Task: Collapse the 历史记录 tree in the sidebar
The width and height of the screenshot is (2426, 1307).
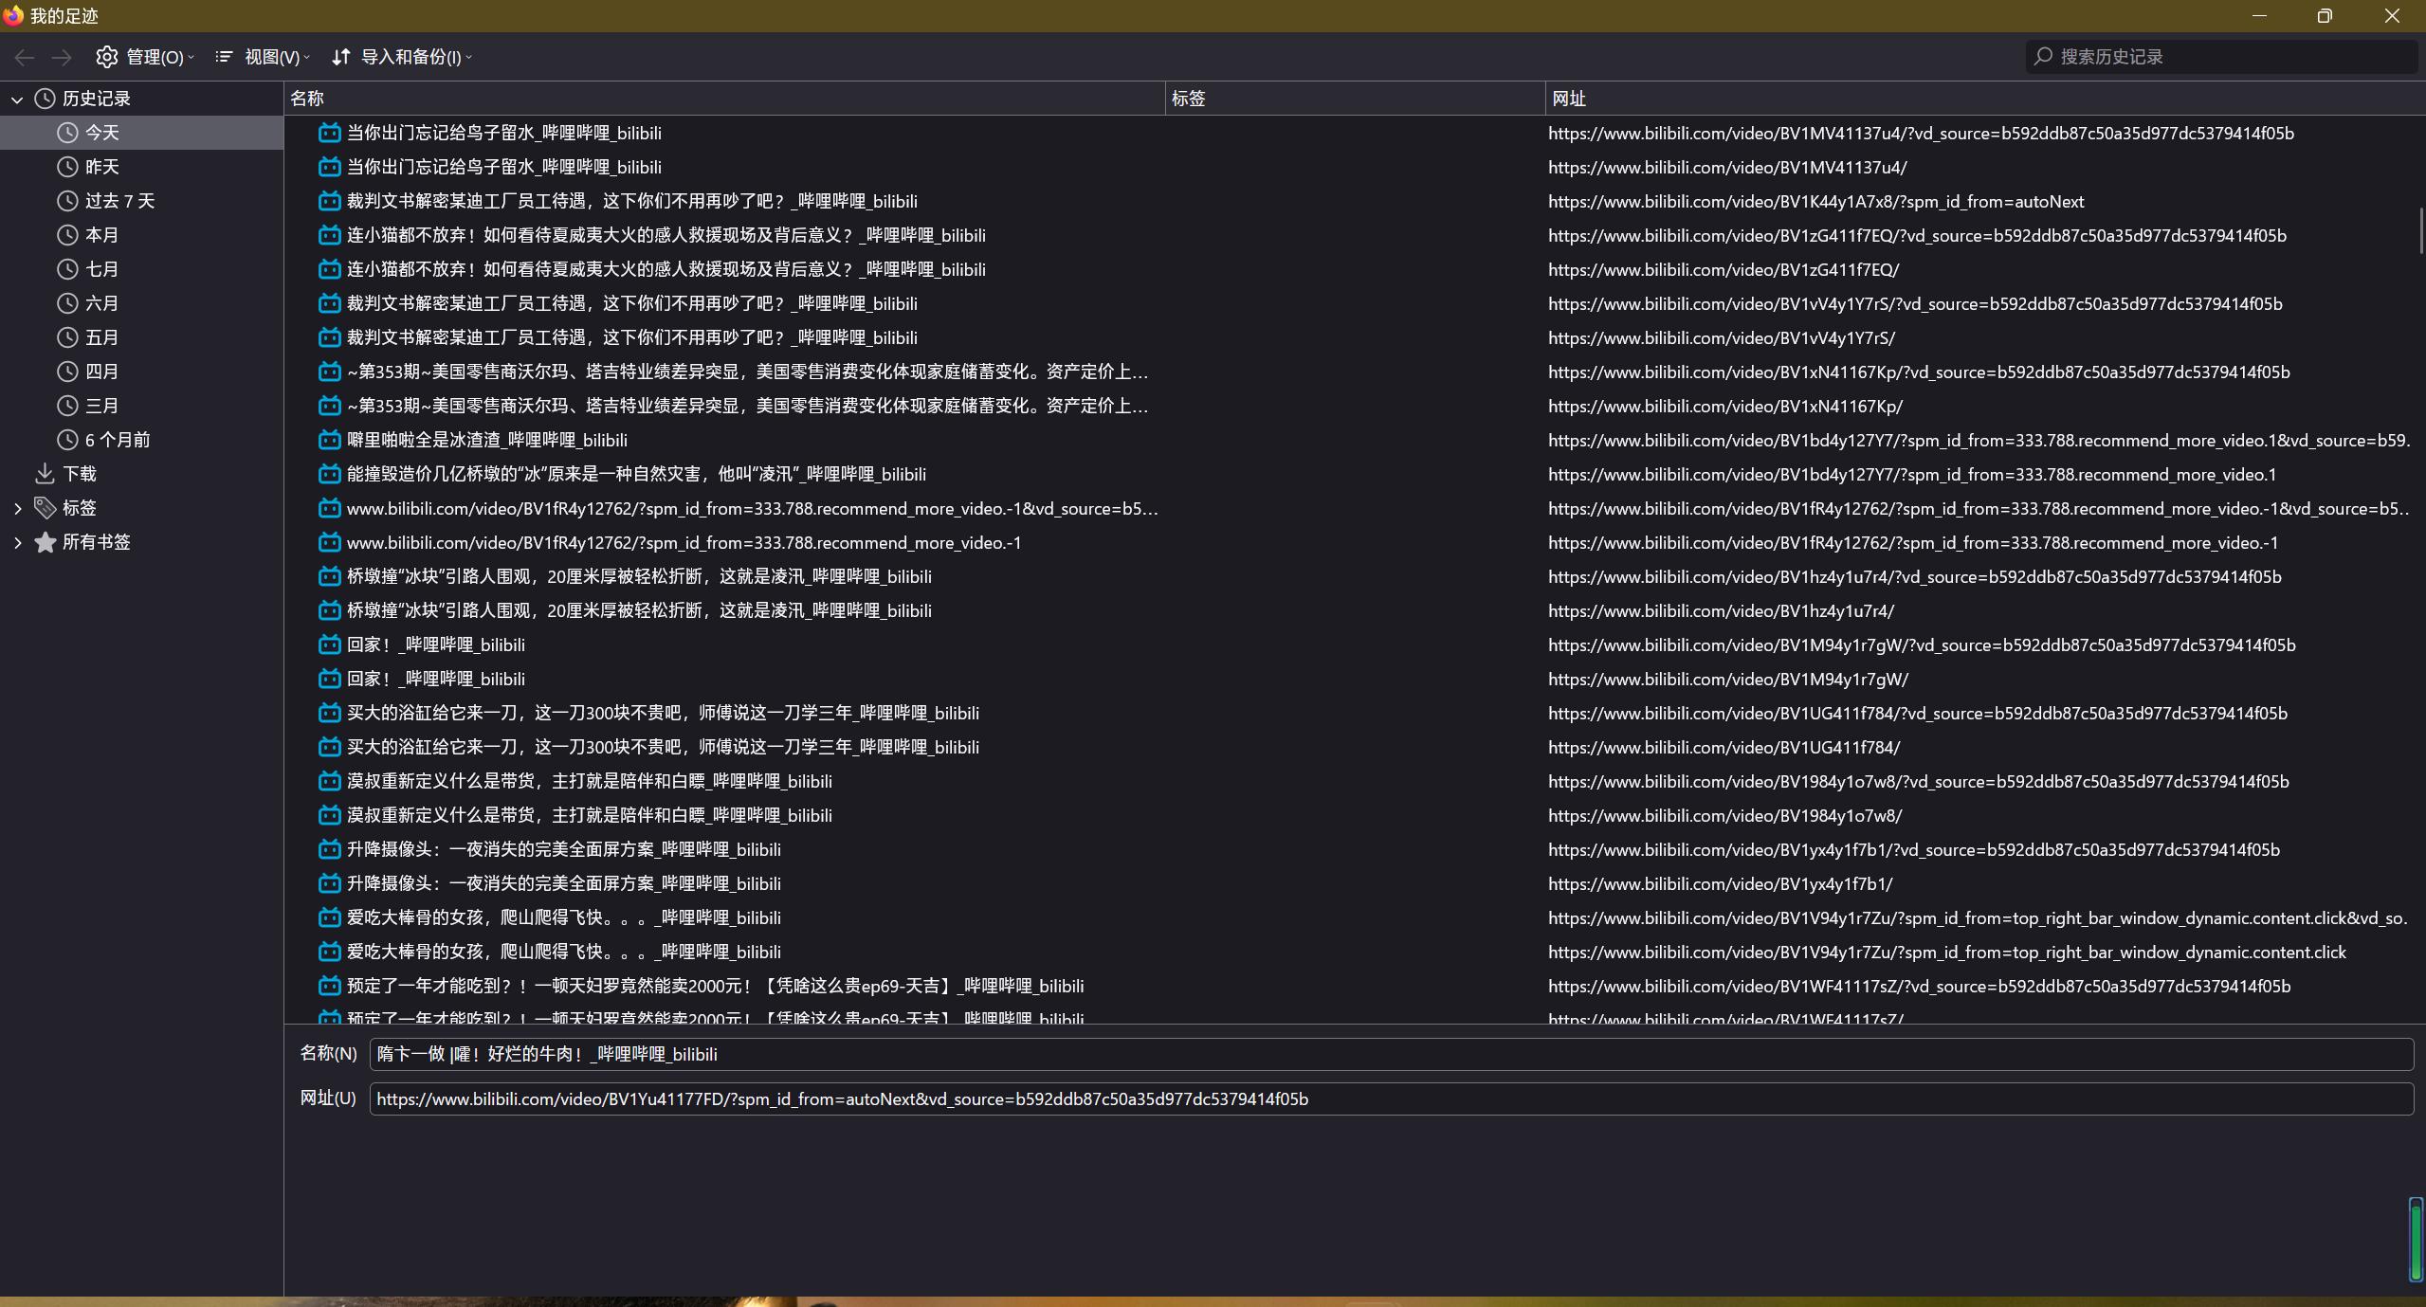Action: tap(17, 98)
